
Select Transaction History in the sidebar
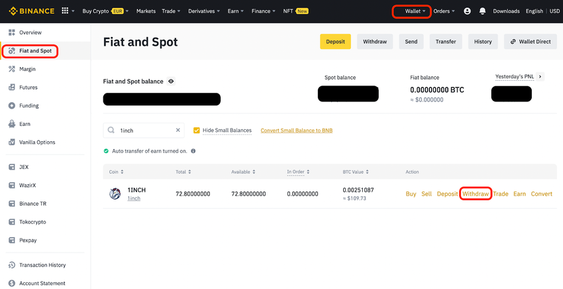tap(42, 265)
